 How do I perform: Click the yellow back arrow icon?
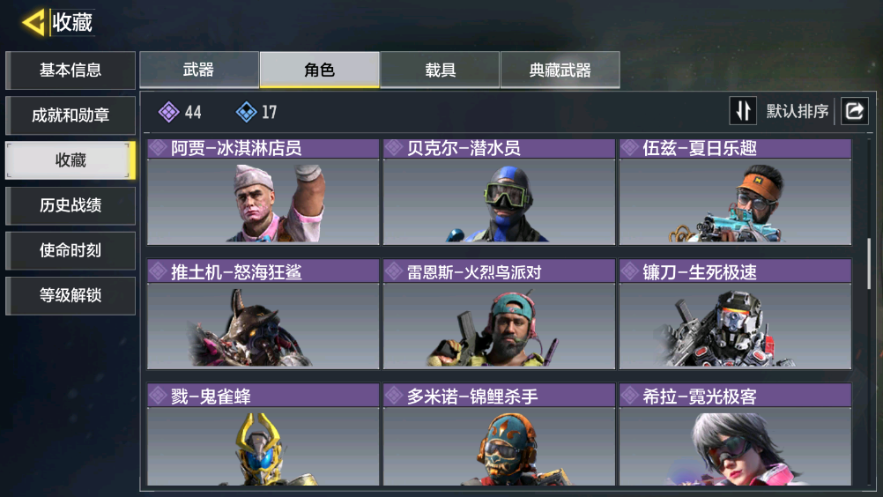pos(33,23)
